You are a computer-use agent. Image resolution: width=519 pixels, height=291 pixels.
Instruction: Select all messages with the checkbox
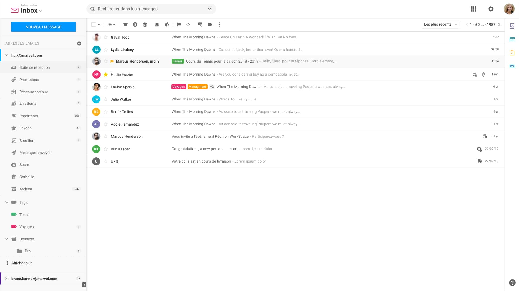pos(94,24)
